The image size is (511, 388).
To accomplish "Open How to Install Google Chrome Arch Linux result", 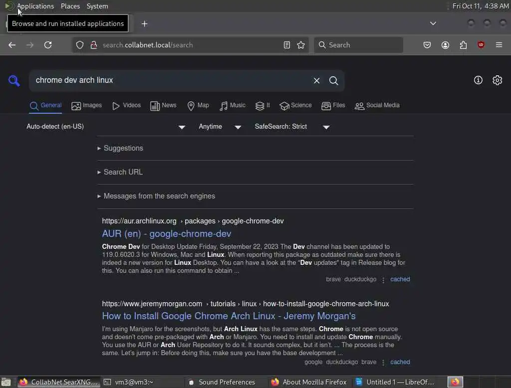I will pyautogui.click(x=229, y=316).
